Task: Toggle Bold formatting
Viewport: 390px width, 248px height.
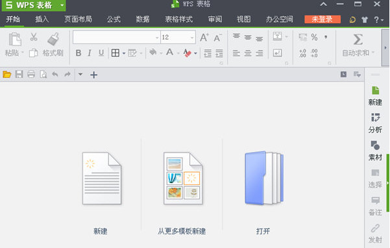Action: (79, 53)
